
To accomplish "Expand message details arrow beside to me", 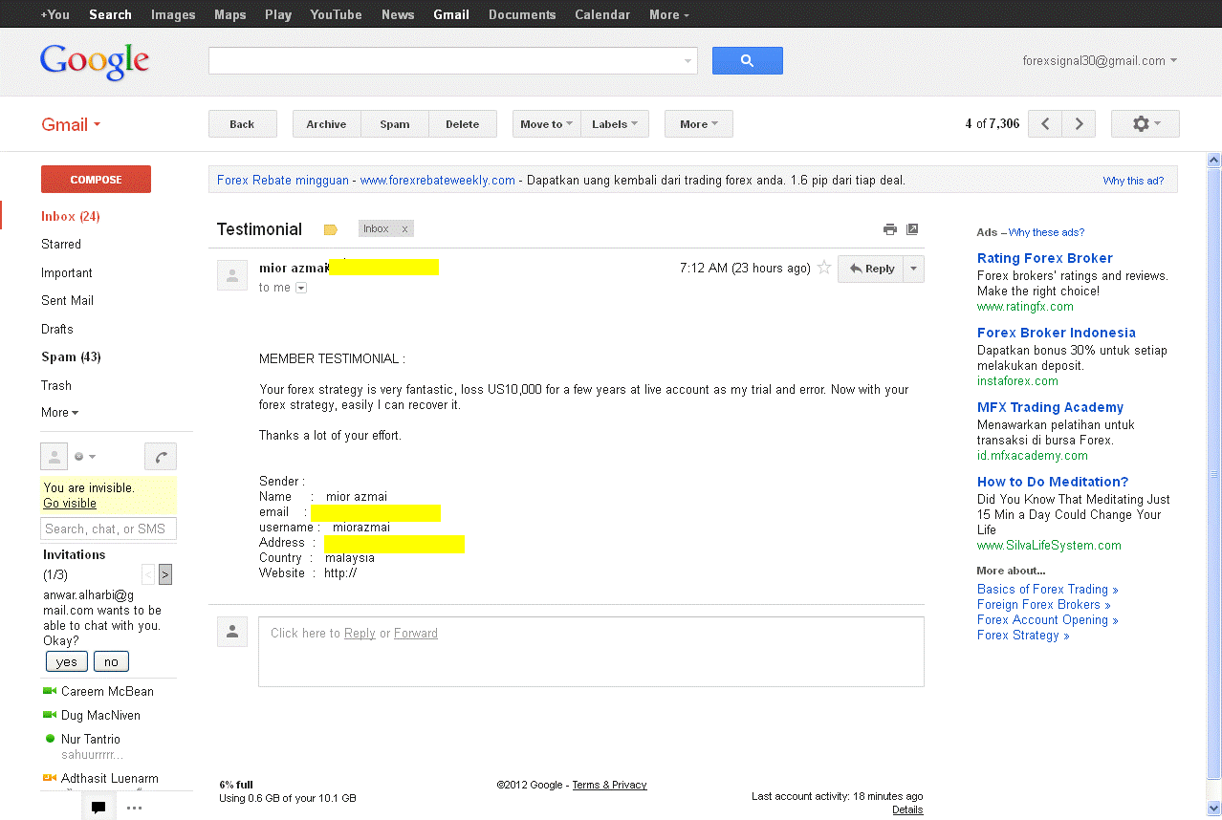I will point(301,288).
